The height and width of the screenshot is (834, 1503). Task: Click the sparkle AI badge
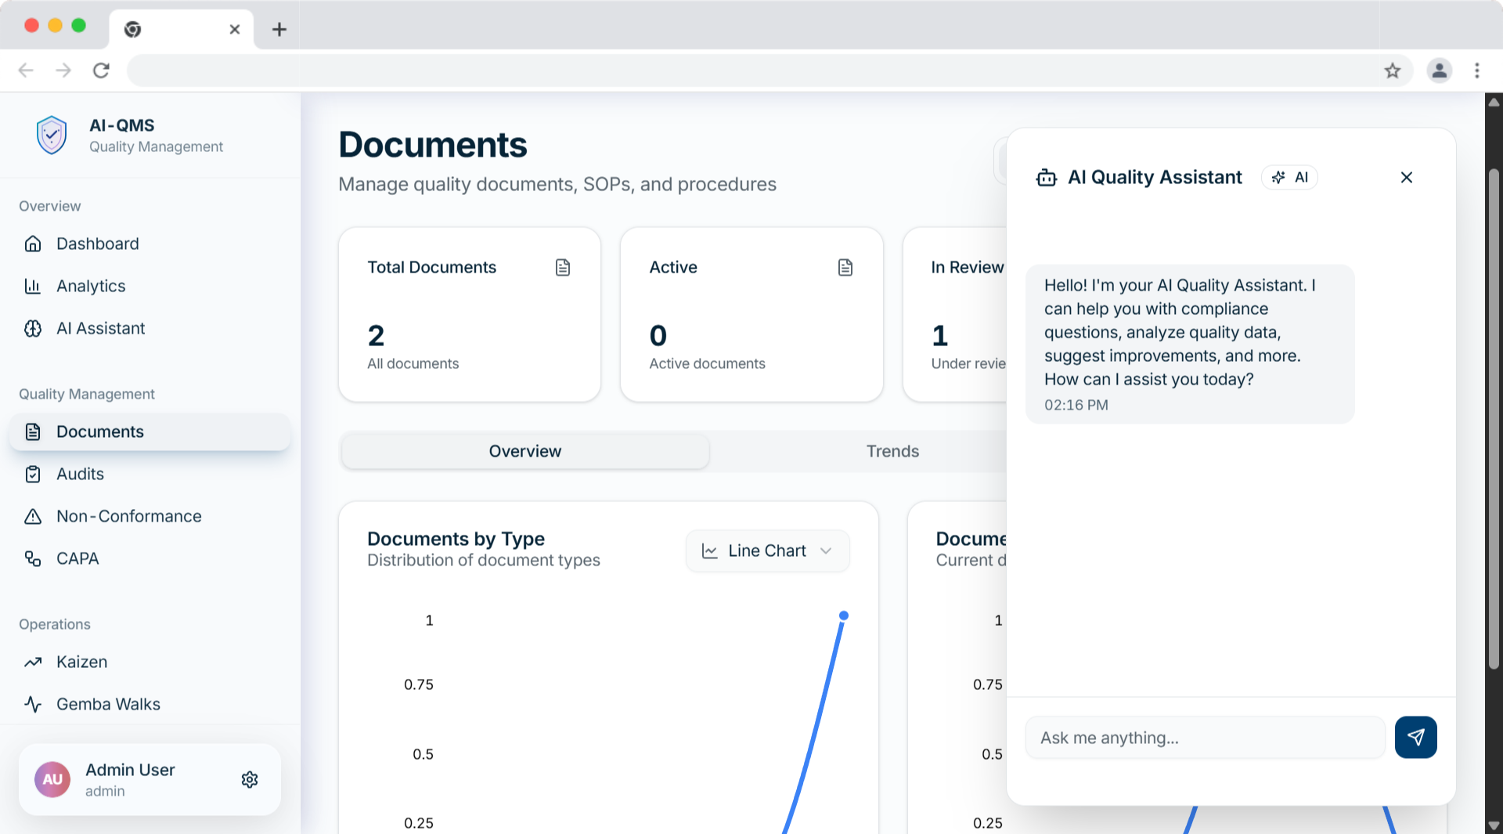click(x=1290, y=178)
